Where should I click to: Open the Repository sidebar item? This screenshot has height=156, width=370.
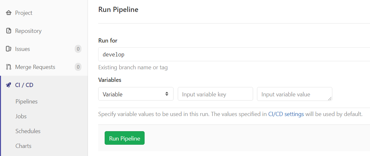click(x=28, y=31)
